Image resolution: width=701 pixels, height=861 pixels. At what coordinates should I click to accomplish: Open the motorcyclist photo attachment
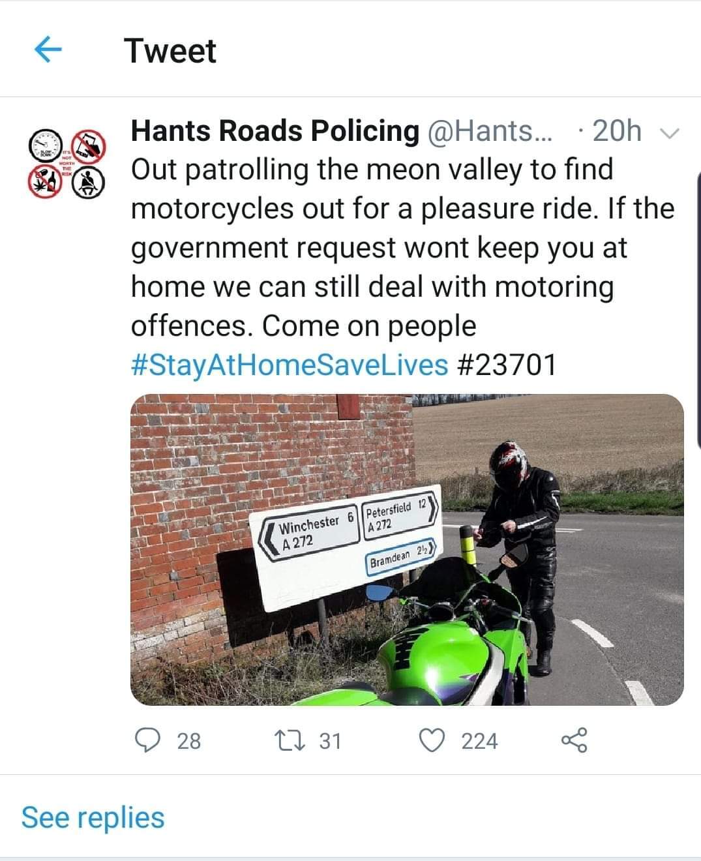407,549
